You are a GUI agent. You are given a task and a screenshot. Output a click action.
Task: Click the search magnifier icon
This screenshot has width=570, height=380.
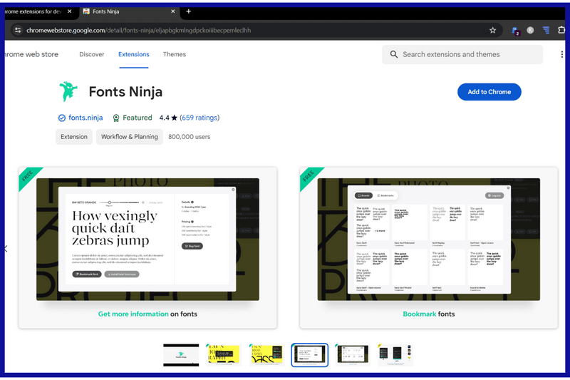(x=393, y=54)
